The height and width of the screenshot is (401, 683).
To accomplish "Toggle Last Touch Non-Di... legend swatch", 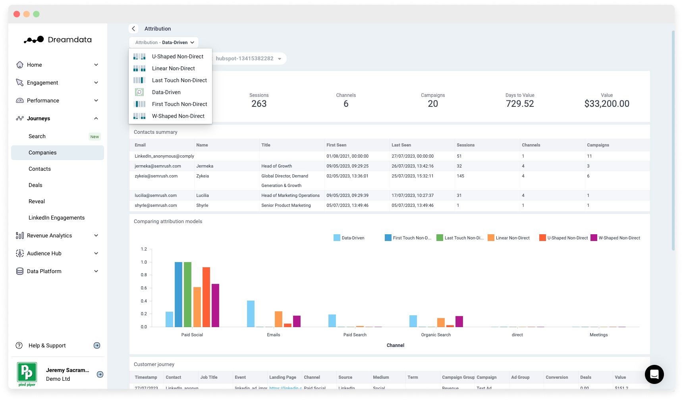I will 440,238.
